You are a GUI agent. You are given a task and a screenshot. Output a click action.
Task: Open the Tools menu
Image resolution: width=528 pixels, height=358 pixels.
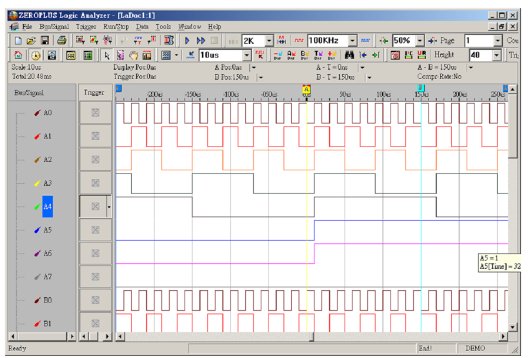[x=163, y=26]
